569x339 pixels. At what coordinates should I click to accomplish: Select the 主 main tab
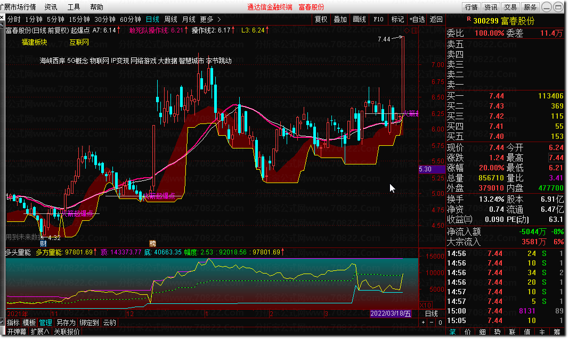542,332
